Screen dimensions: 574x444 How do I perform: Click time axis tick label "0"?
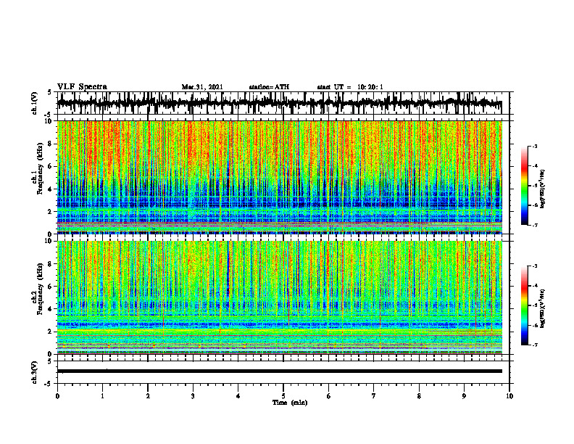click(57, 396)
